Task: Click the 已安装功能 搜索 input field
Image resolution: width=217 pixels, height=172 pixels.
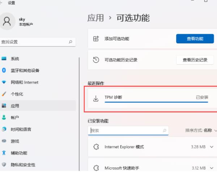Action: click(128, 130)
